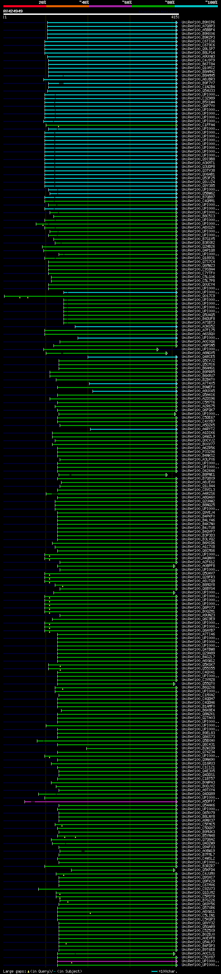Select hit label UniRef100_A0CSJ1
This screenshot has height=974, width=221.
coord(198,953)
